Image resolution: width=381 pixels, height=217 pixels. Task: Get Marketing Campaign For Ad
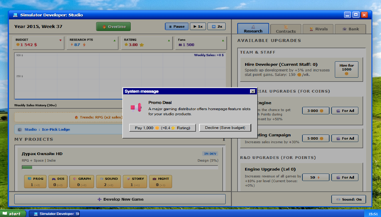[x=345, y=138]
